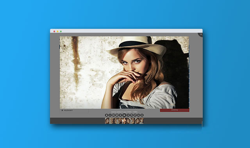Viewport: 250px width, 148px height.
Task: Select the first thumbnail in the strip
Action: point(107,121)
